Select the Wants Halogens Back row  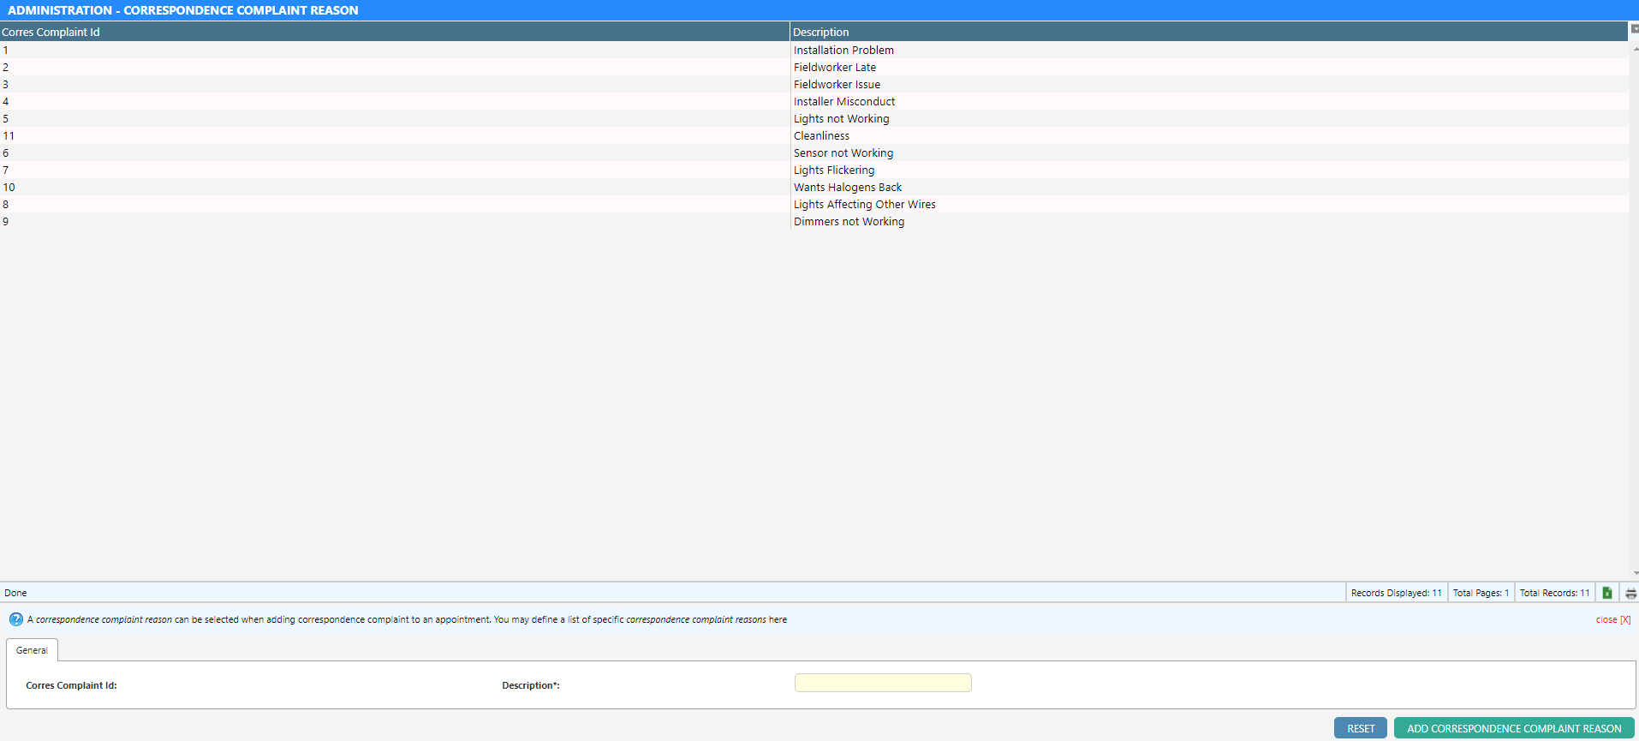(847, 187)
